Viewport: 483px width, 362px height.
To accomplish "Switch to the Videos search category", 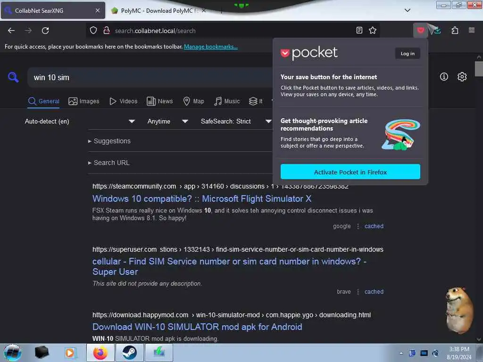I will click(124, 101).
